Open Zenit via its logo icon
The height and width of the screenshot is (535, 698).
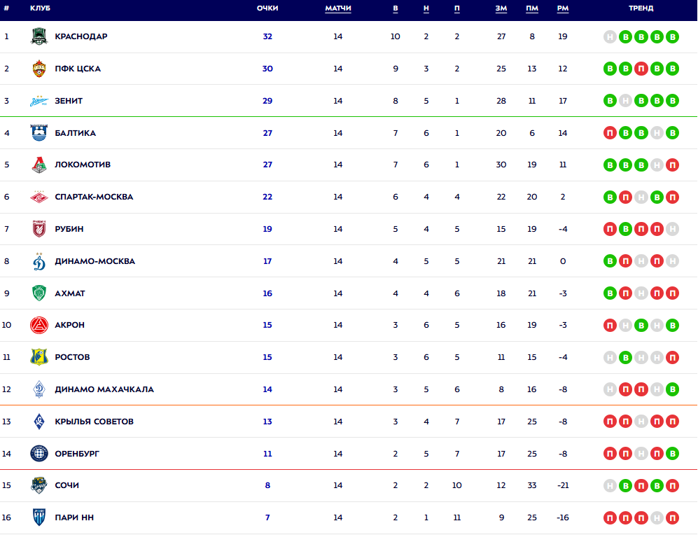click(x=39, y=101)
